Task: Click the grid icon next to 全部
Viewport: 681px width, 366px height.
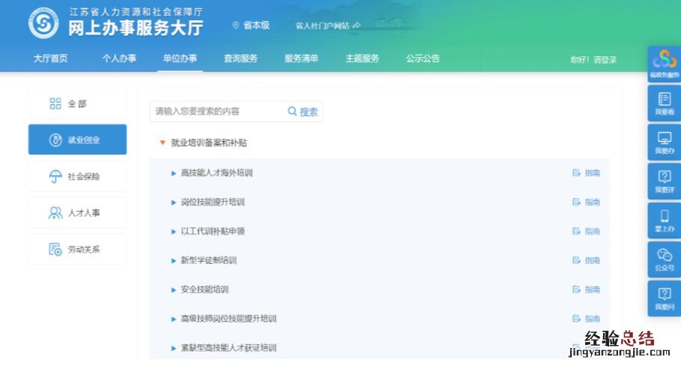Action: coord(55,103)
